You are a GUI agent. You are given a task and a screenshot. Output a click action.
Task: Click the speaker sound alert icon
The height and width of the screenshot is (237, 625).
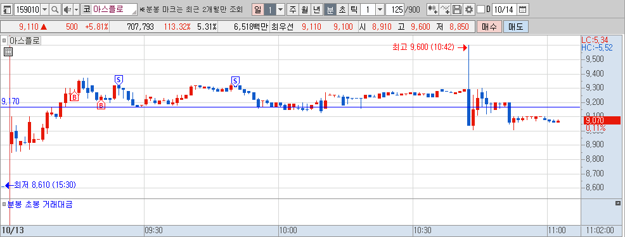[x=67, y=9]
